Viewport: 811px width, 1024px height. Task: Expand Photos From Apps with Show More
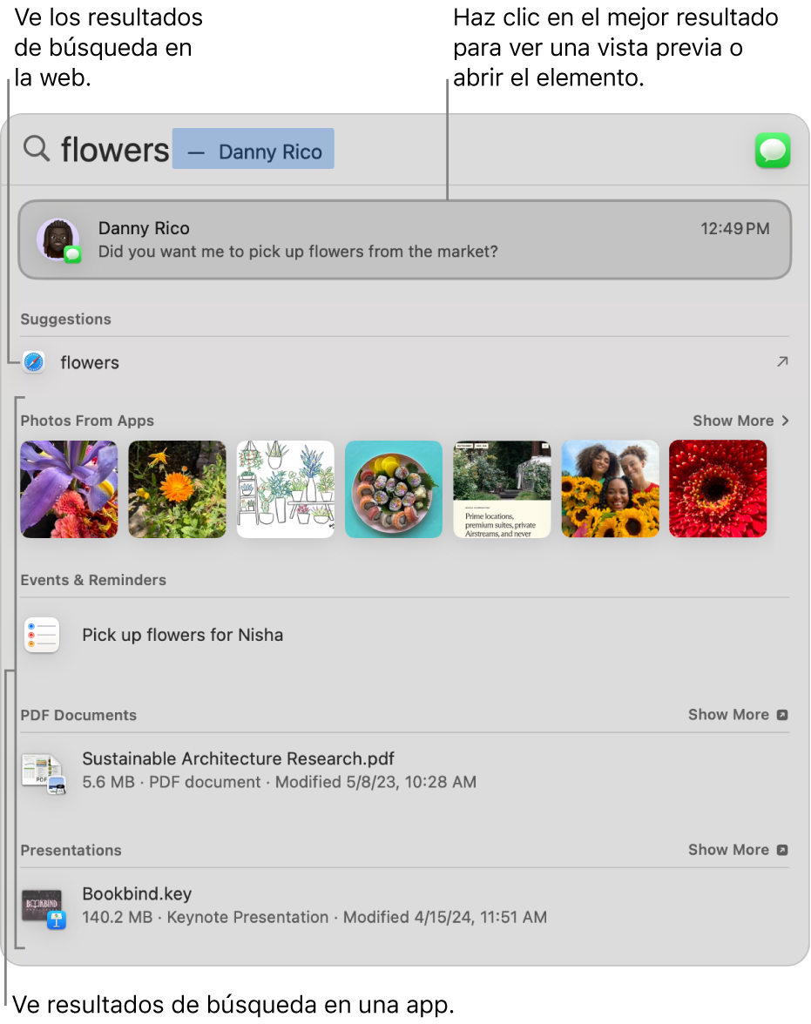(x=741, y=421)
